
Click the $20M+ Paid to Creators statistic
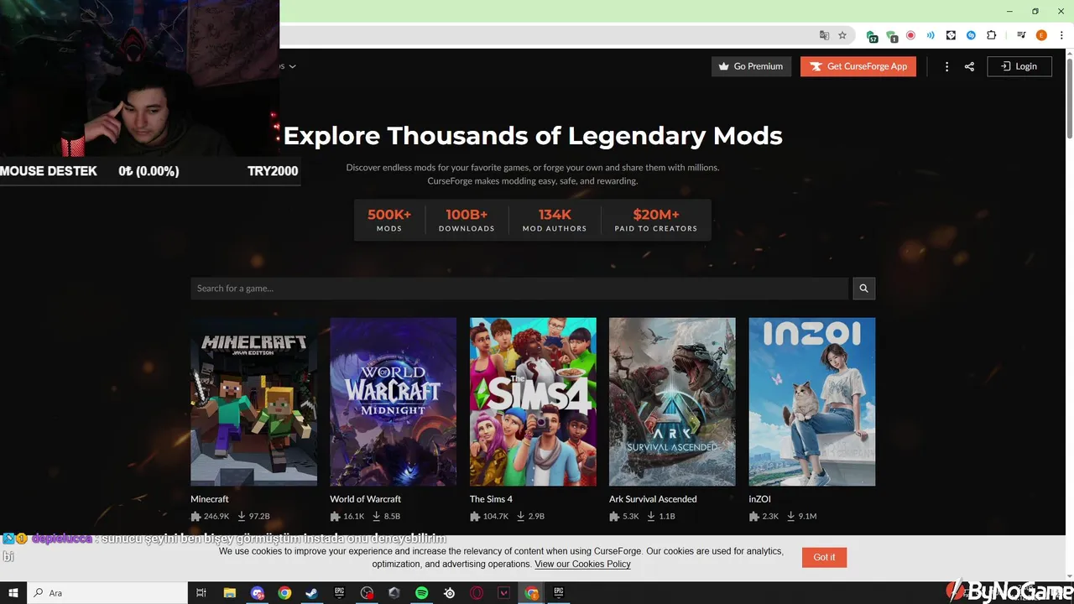point(656,220)
